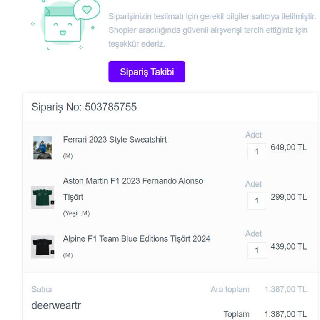Open the Ferrari sweatshirt product thumbnail
Image resolution: width=320 pixels, height=320 pixels.
coord(42,147)
